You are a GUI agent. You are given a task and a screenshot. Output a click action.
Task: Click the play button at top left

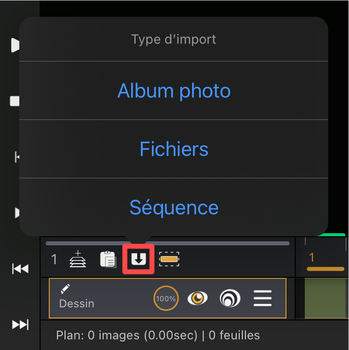15,45
